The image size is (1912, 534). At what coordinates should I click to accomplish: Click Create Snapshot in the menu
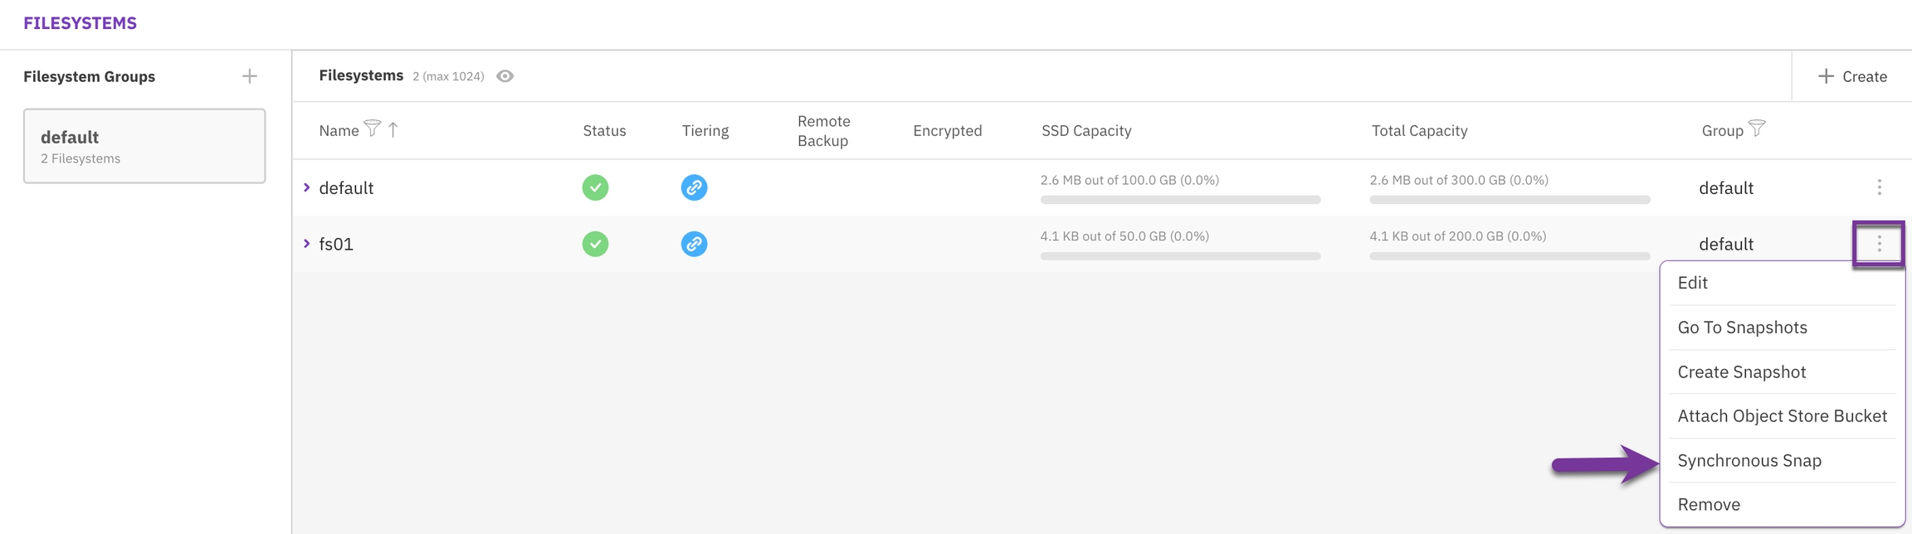click(1741, 371)
